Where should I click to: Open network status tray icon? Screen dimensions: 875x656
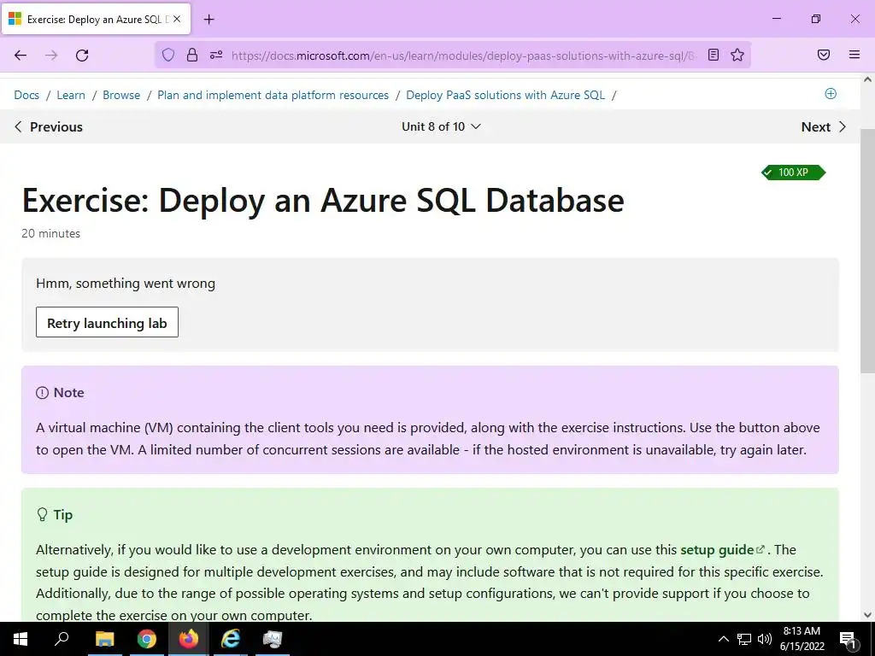[x=744, y=639]
